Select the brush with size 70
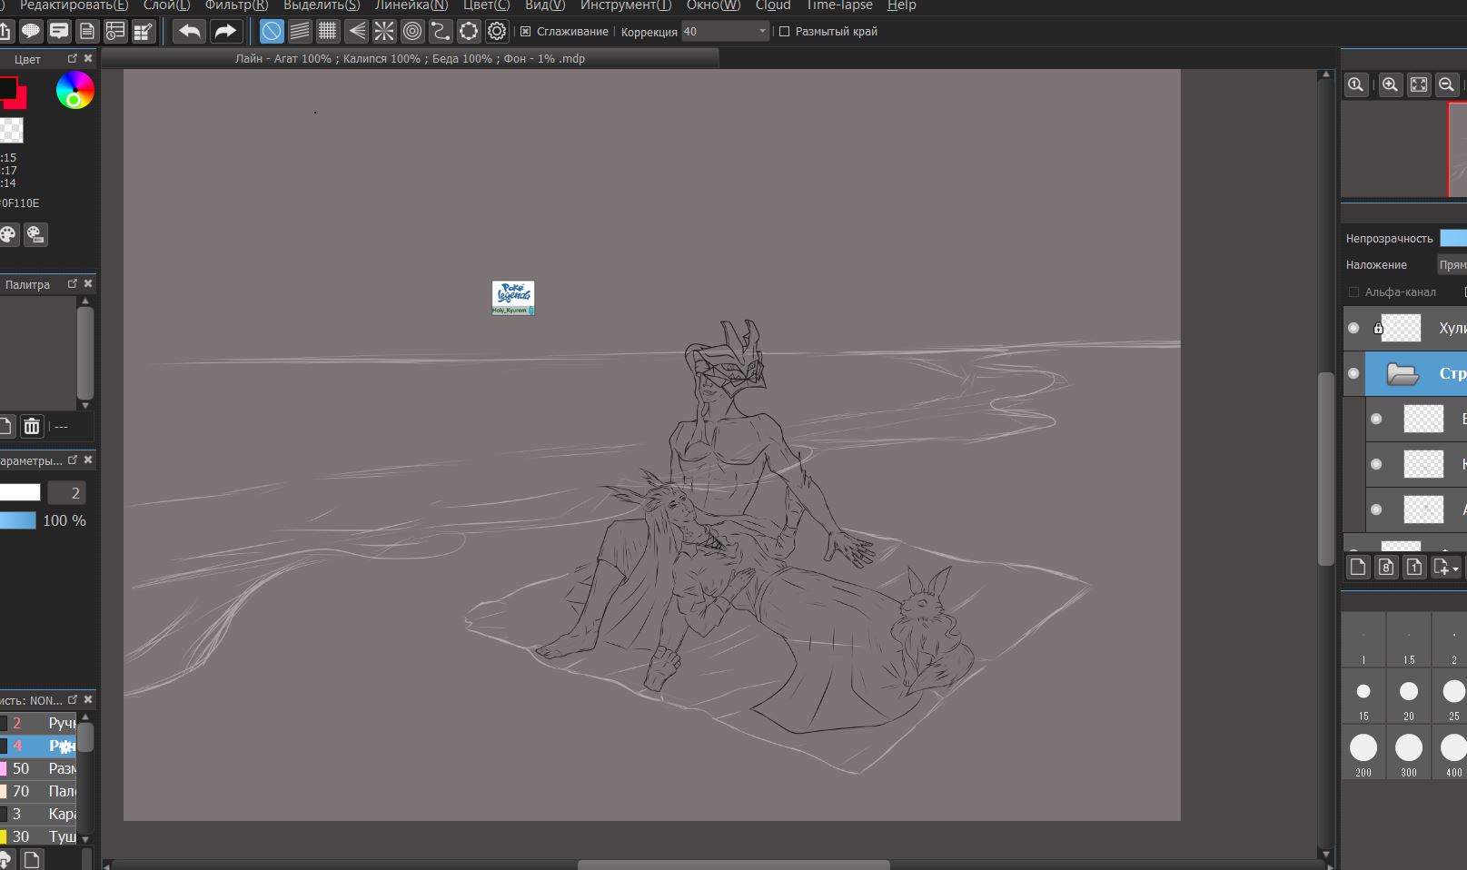 (x=38, y=791)
